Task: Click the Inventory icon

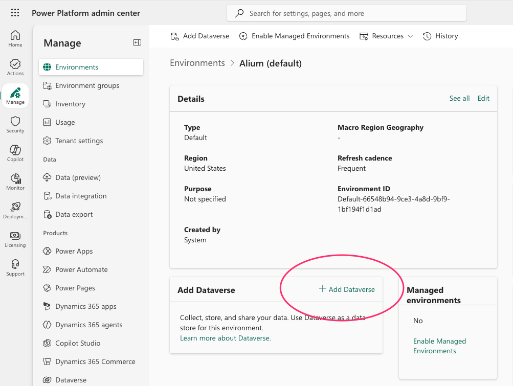Action: (x=47, y=104)
